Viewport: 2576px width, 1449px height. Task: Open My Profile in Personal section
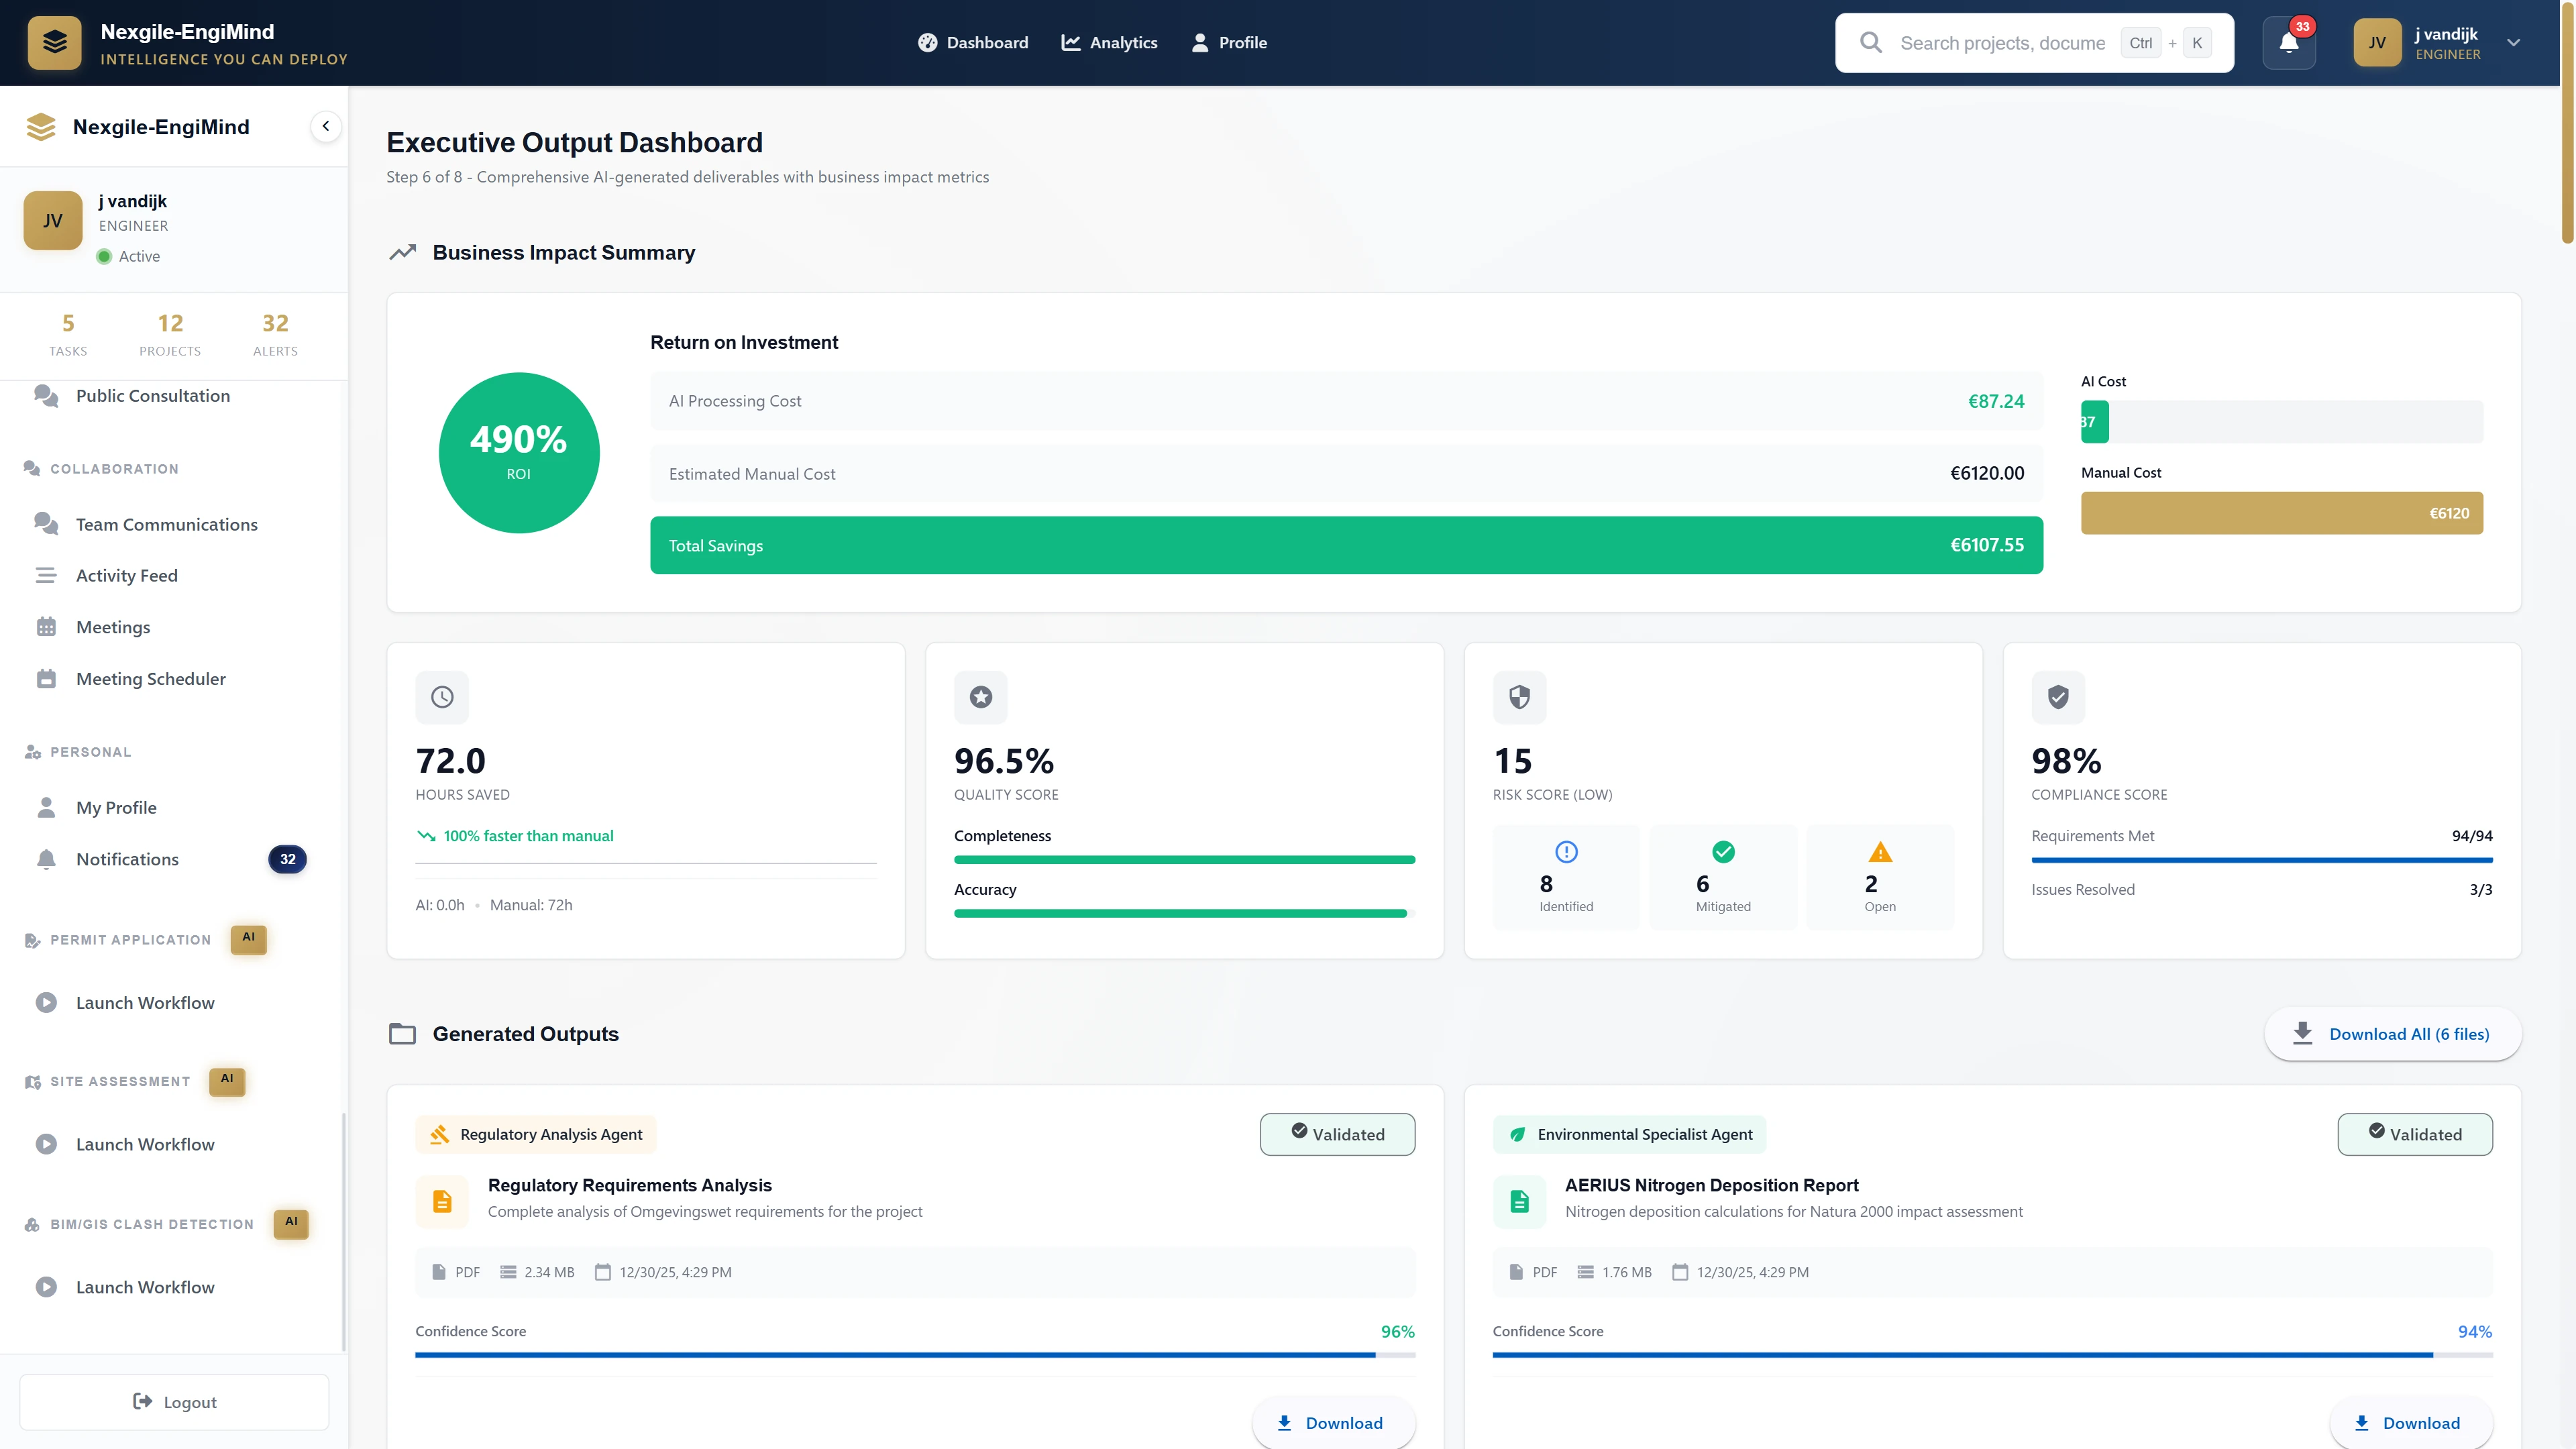pos(117,807)
